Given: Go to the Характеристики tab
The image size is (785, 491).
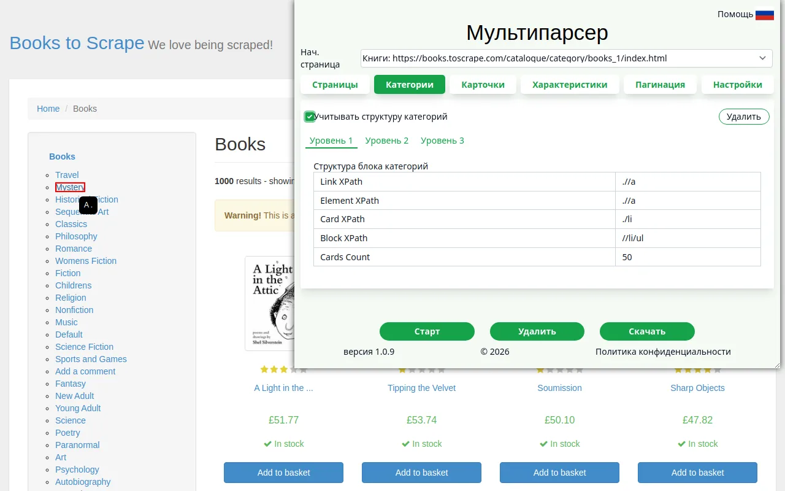Looking at the screenshot, I should 570,85.
